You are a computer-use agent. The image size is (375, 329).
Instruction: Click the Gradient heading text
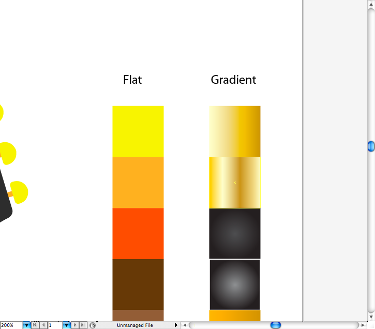point(233,80)
